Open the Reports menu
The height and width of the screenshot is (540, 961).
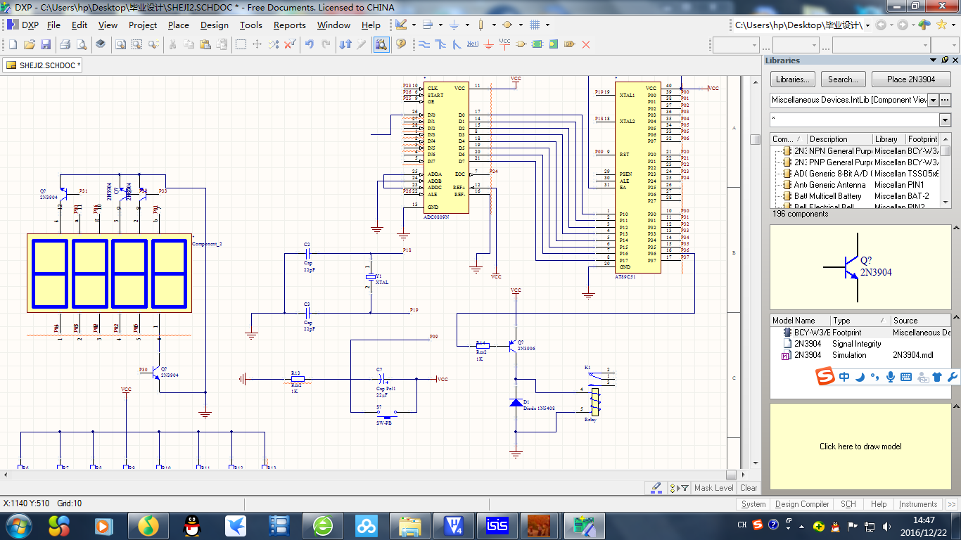(x=290, y=25)
